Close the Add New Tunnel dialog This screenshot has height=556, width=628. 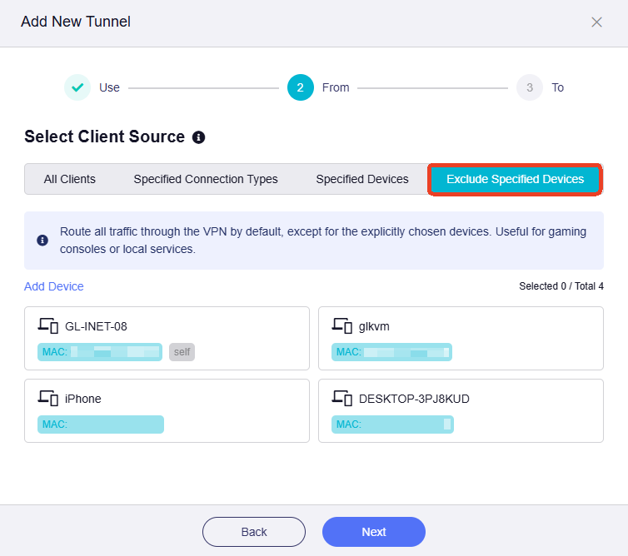[x=596, y=22]
